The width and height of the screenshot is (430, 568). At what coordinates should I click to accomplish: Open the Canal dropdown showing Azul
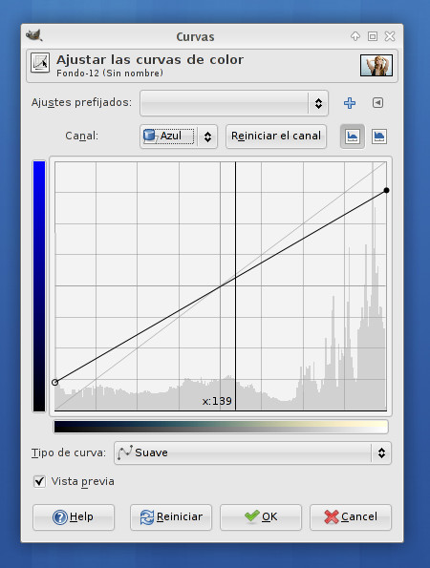point(179,137)
